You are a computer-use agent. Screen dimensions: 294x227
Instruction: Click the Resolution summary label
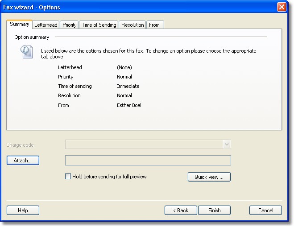(69, 95)
